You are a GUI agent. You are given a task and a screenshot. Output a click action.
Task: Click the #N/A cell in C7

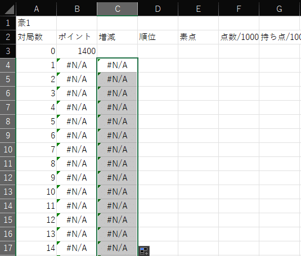[117, 107]
